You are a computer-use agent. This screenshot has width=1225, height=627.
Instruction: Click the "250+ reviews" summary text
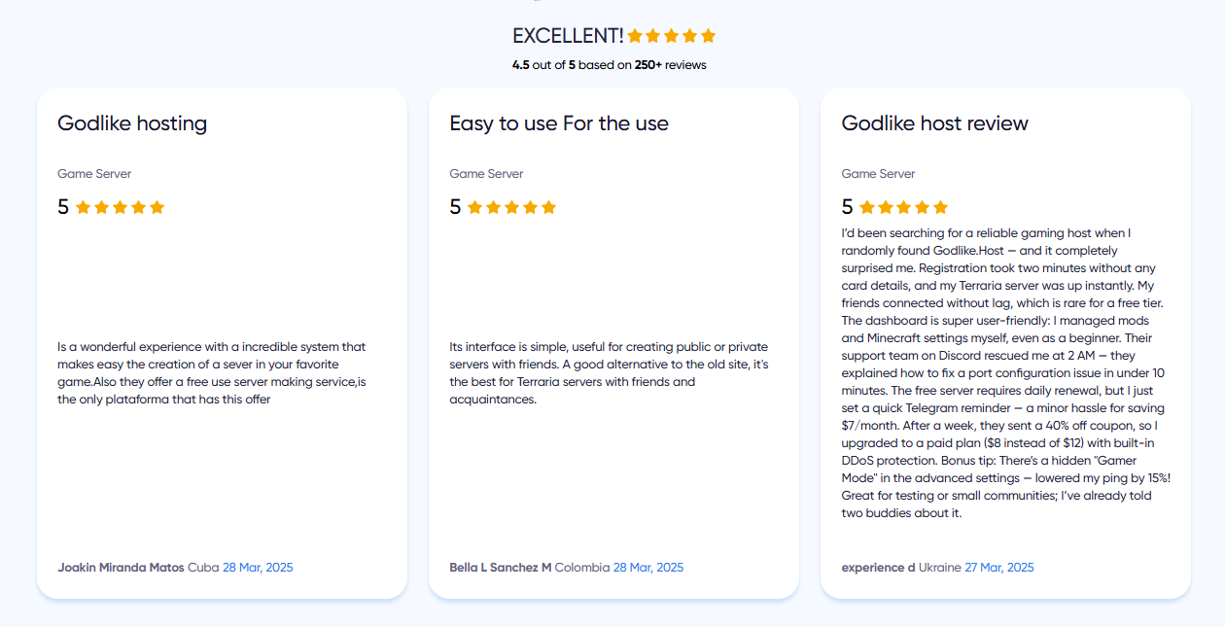click(670, 65)
